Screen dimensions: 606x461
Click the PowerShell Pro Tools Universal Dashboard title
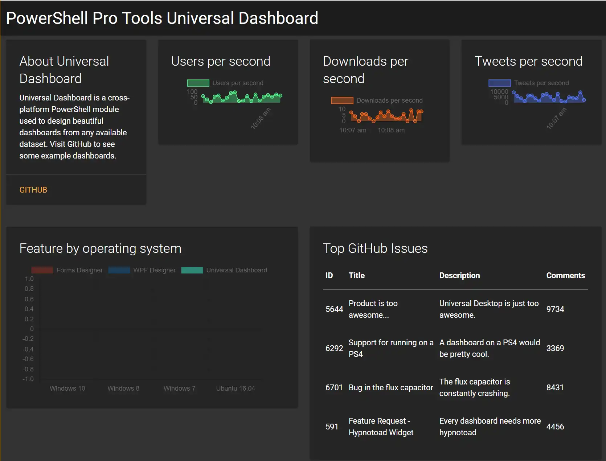[x=162, y=18]
